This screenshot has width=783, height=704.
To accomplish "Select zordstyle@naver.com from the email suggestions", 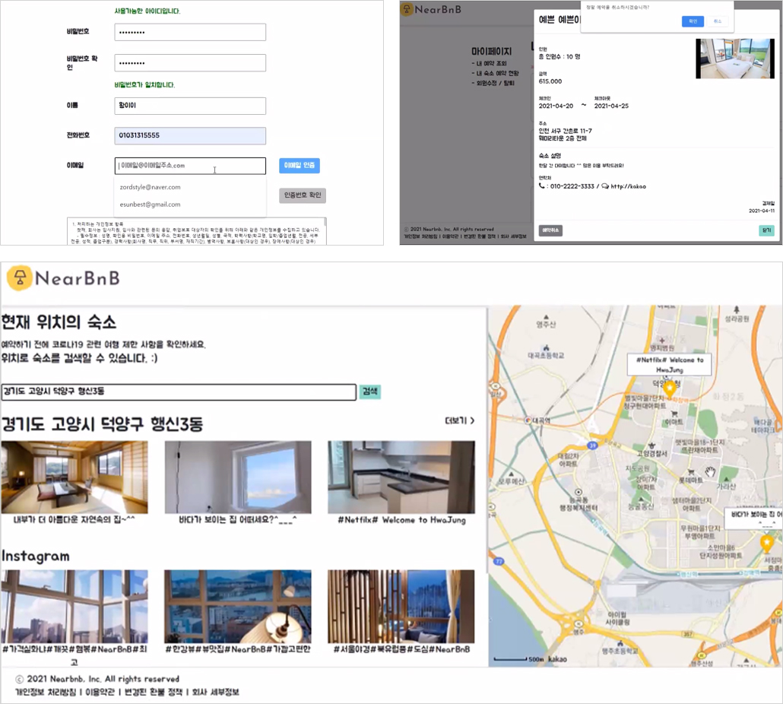I will click(151, 187).
